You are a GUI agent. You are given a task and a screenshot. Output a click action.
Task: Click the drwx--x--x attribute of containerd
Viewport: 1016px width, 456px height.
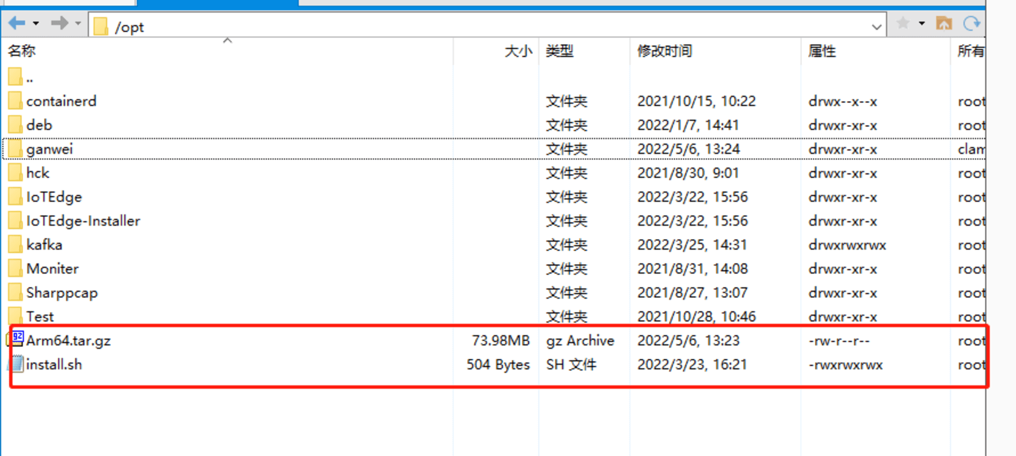(x=843, y=102)
